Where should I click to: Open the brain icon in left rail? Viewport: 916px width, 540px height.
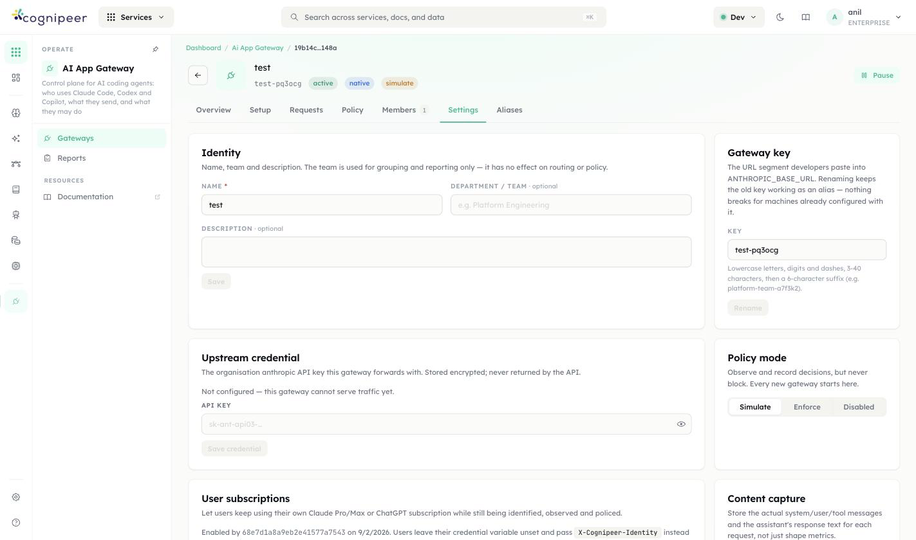click(16, 113)
